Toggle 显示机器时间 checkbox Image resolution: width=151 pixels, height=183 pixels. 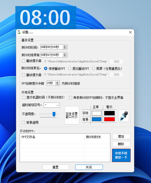(x=24, y=98)
